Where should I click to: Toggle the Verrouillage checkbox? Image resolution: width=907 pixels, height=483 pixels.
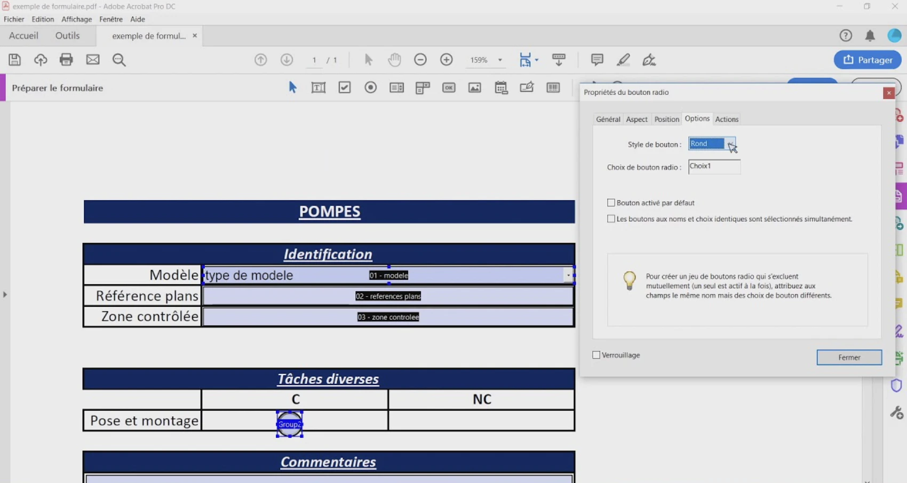click(596, 355)
